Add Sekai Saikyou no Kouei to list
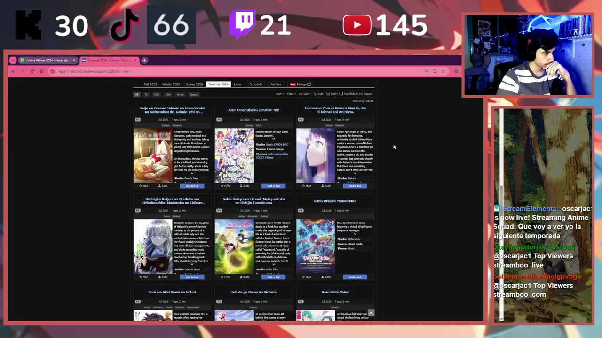The width and height of the screenshot is (602, 338). pyautogui.click(x=273, y=277)
